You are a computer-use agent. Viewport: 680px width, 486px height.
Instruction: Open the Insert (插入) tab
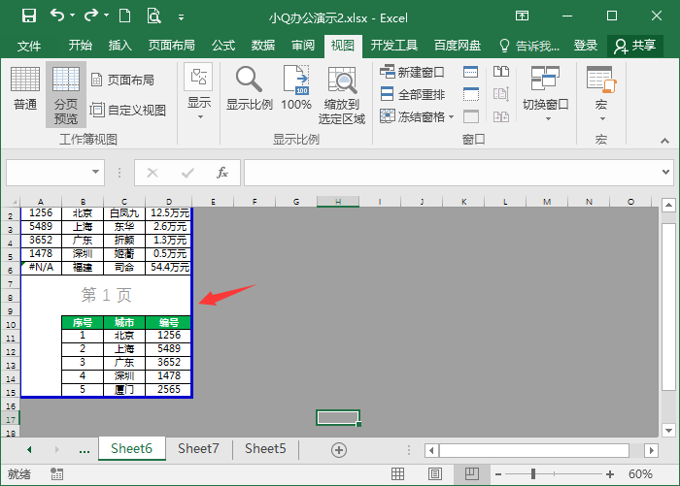[119, 46]
